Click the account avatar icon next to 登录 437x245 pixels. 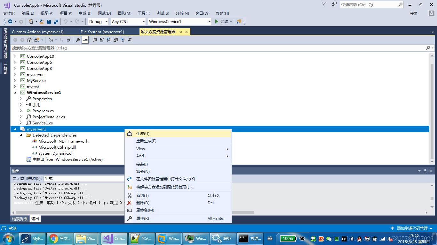click(431, 13)
